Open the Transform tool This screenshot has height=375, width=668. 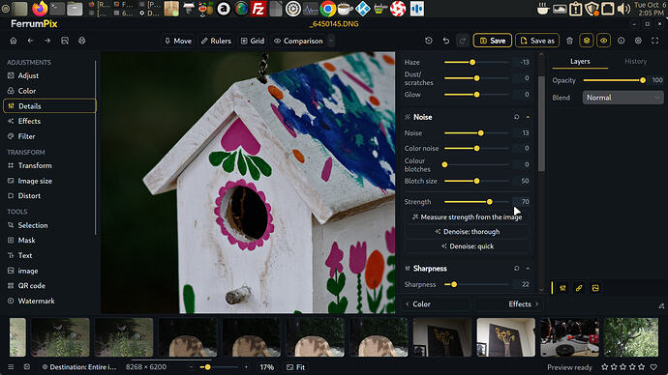tap(49, 165)
